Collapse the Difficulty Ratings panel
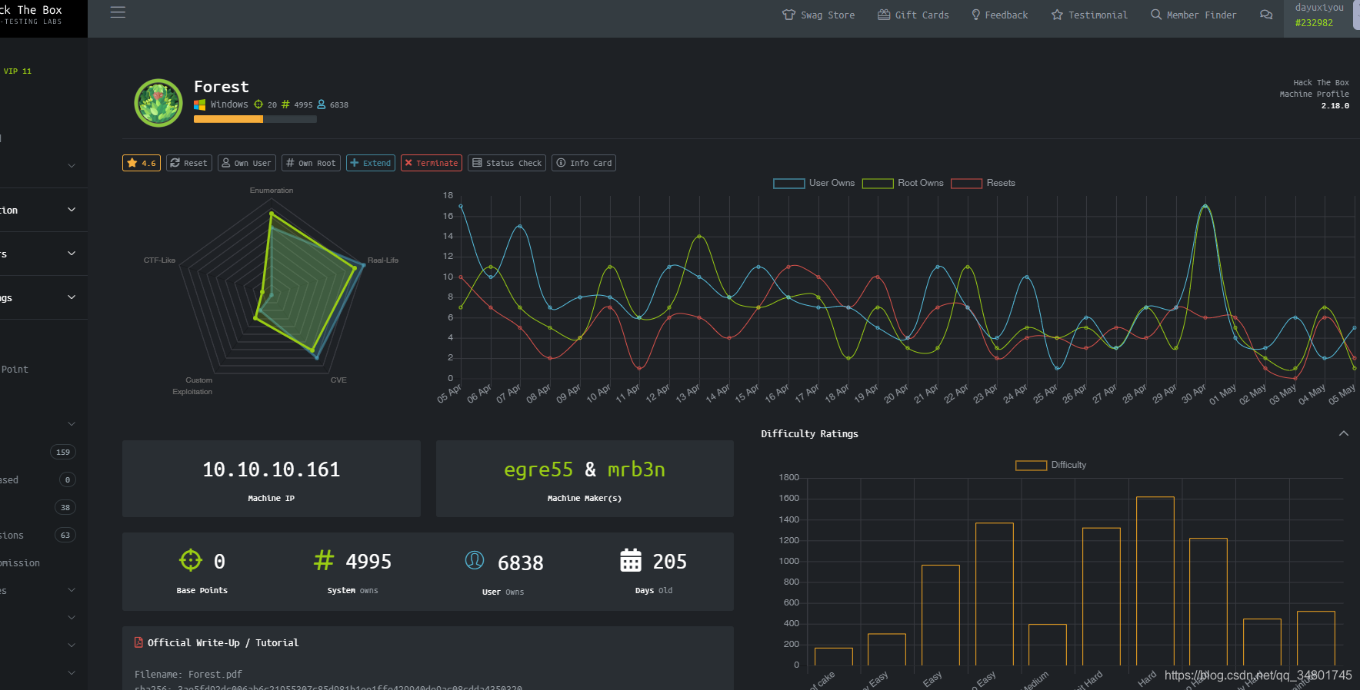 point(1344,433)
